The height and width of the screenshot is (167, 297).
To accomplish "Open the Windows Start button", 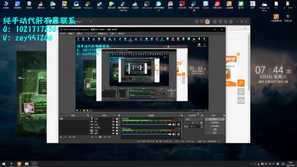I will (4, 164).
